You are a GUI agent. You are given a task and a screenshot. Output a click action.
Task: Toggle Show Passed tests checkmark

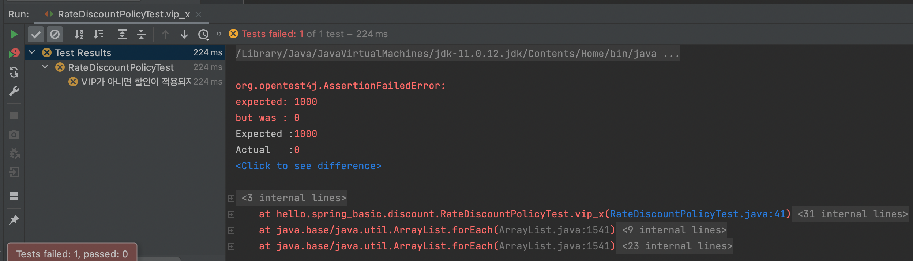(36, 34)
